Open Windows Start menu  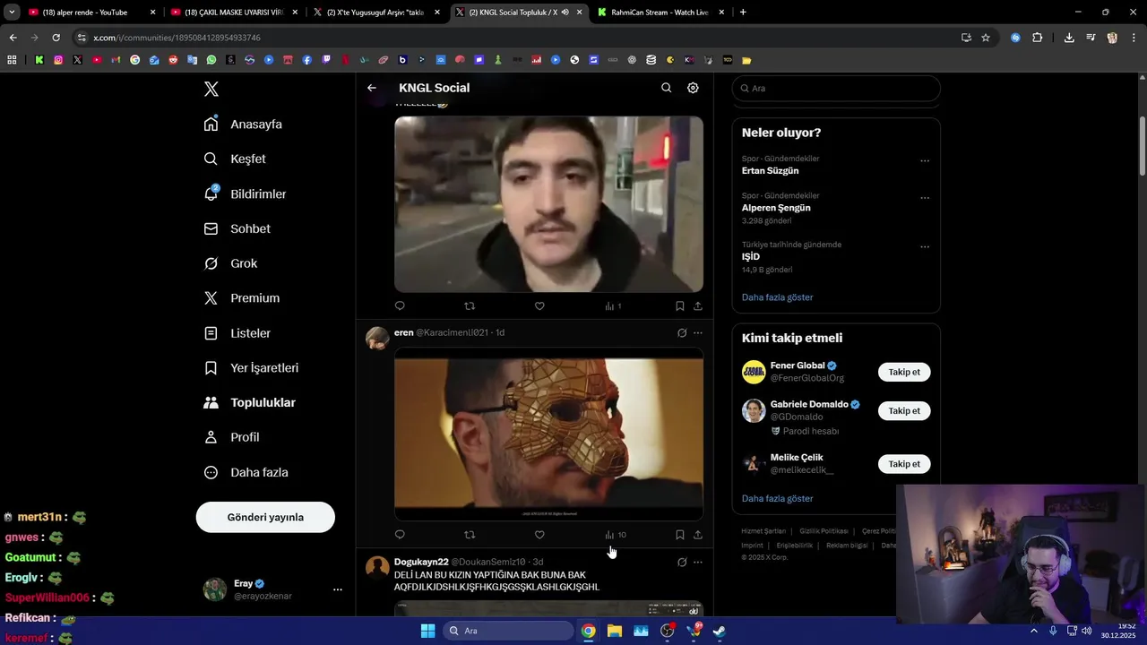(x=427, y=631)
